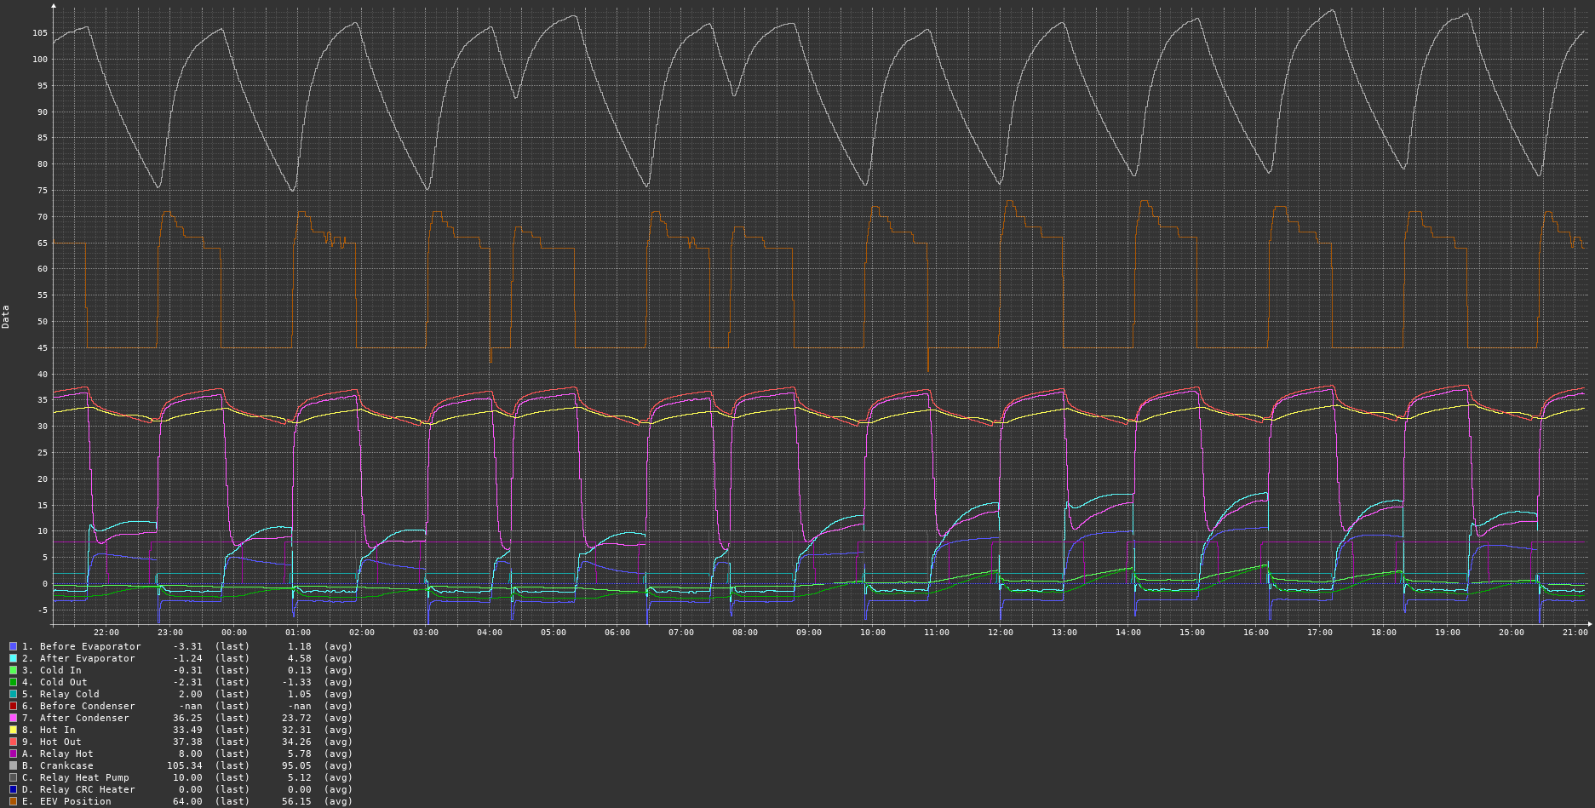Select the 'C. Relay Heat Pump' legend label
This screenshot has height=808, width=1595.
(76, 777)
